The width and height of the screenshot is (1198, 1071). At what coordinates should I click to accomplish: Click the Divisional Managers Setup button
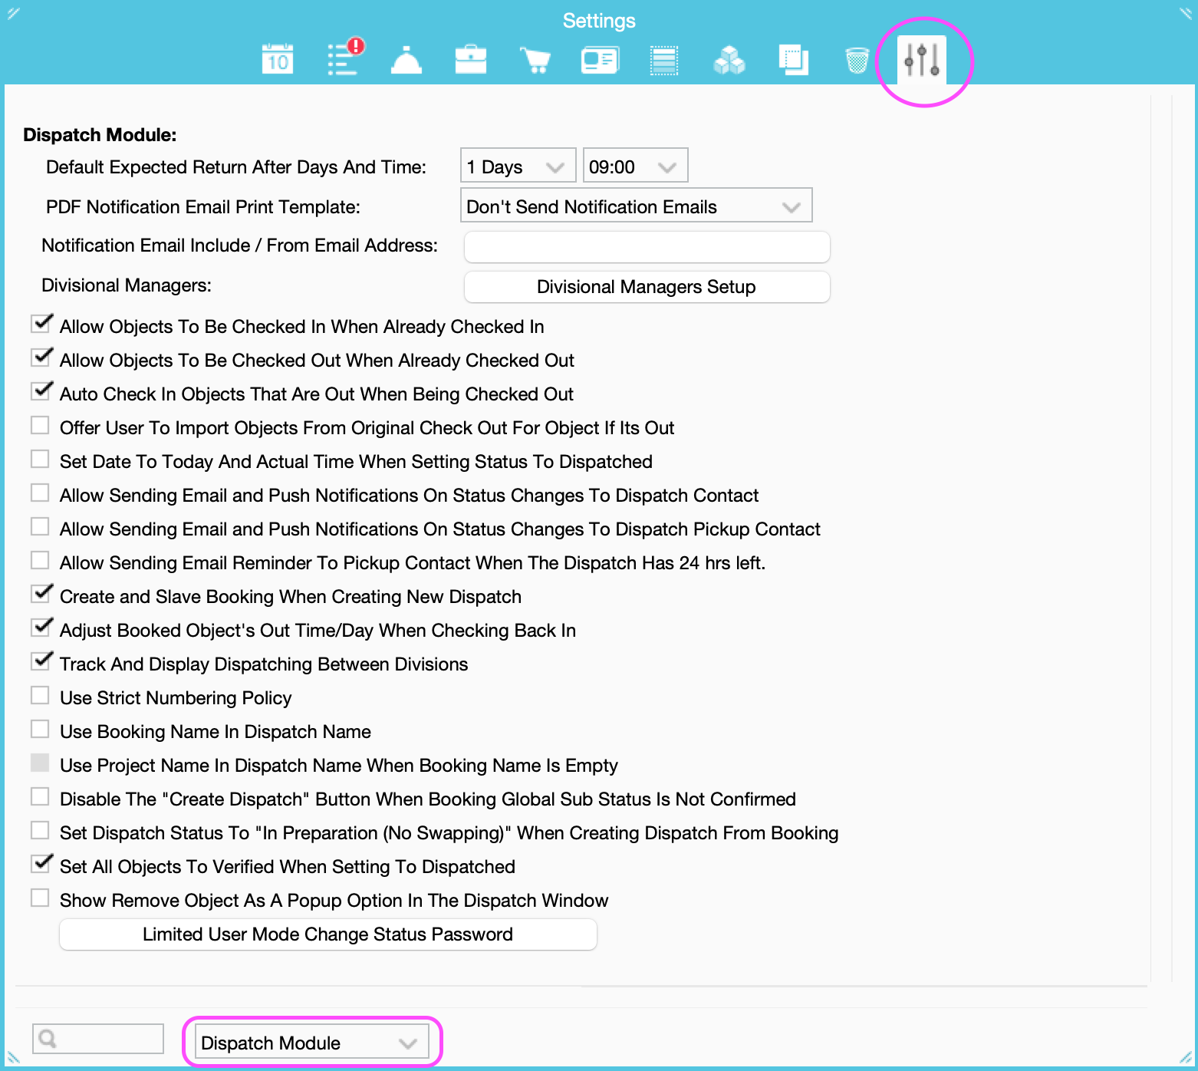646,286
